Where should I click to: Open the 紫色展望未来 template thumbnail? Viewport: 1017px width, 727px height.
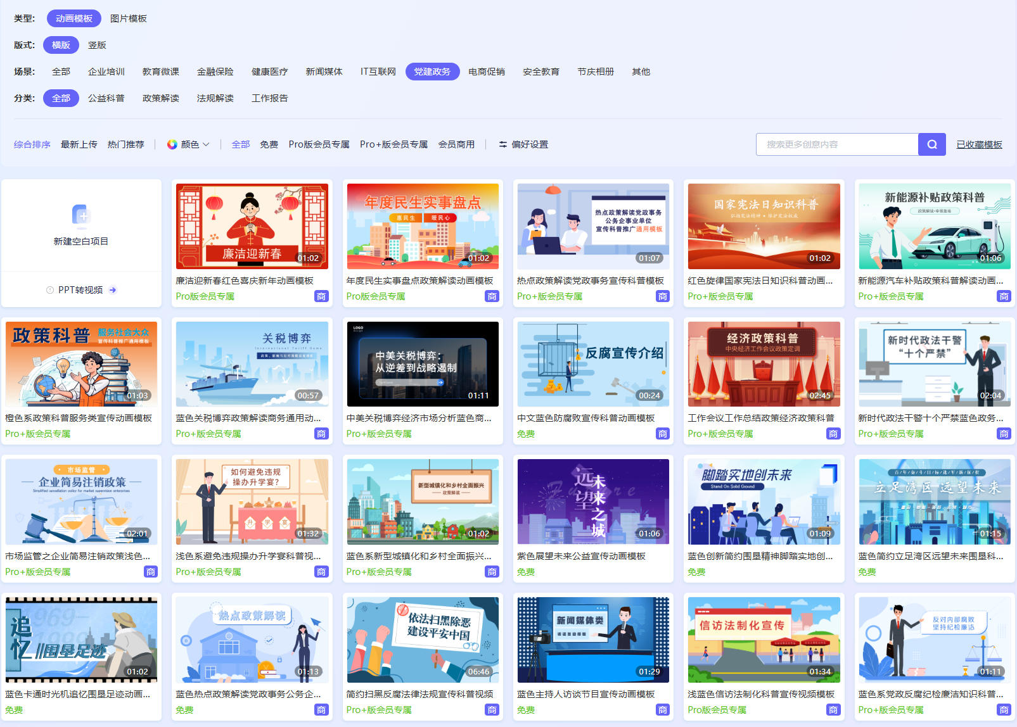593,502
